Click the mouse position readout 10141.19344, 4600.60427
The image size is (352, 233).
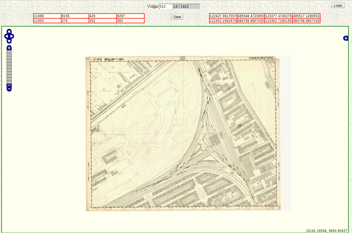point(327,231)
